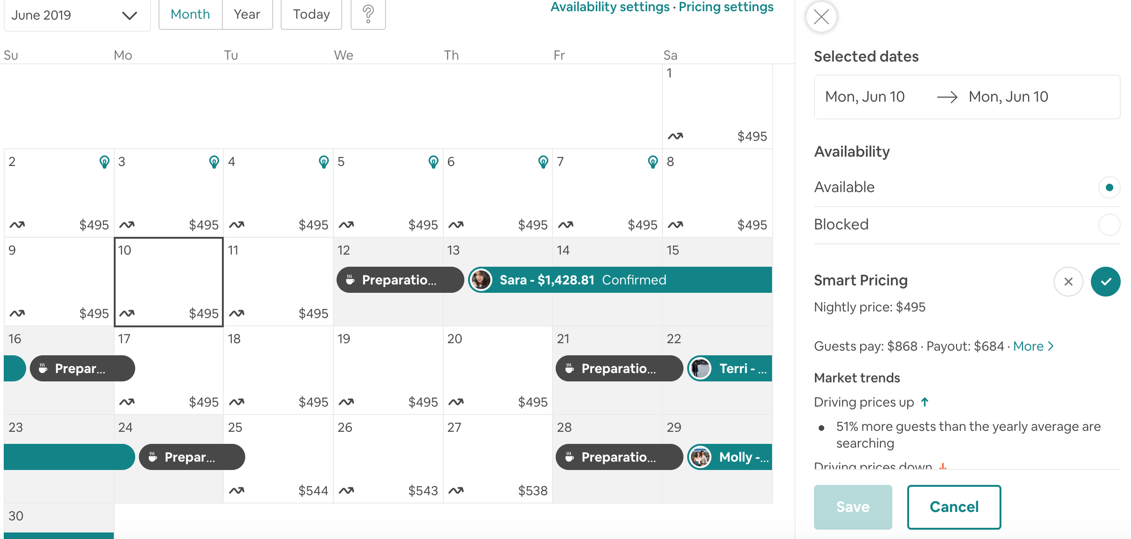1131x539 pixels.
Task: Expand the June 2019 month dropdown
Action: [128, 14]
